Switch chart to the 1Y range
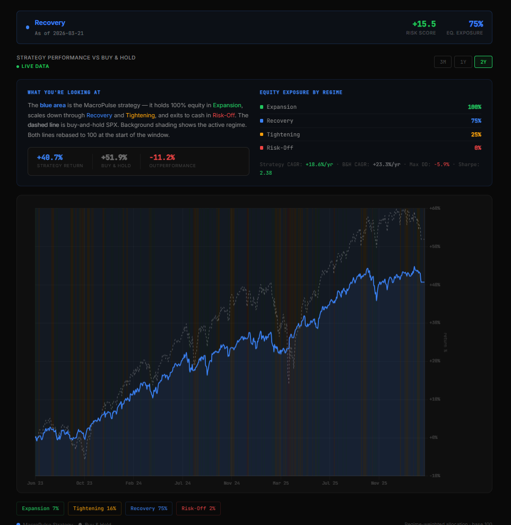 point(463,62)
